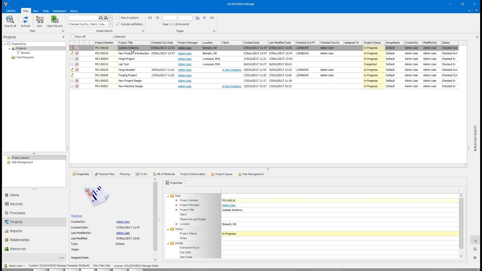This screenshot has height=271, width=482.
Task: Click Created By Admin User link
Action: point(123,222)
